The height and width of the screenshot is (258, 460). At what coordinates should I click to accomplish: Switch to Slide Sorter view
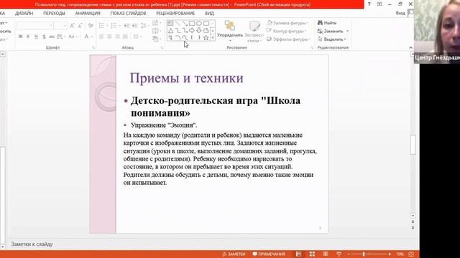[x=312, y=254]
